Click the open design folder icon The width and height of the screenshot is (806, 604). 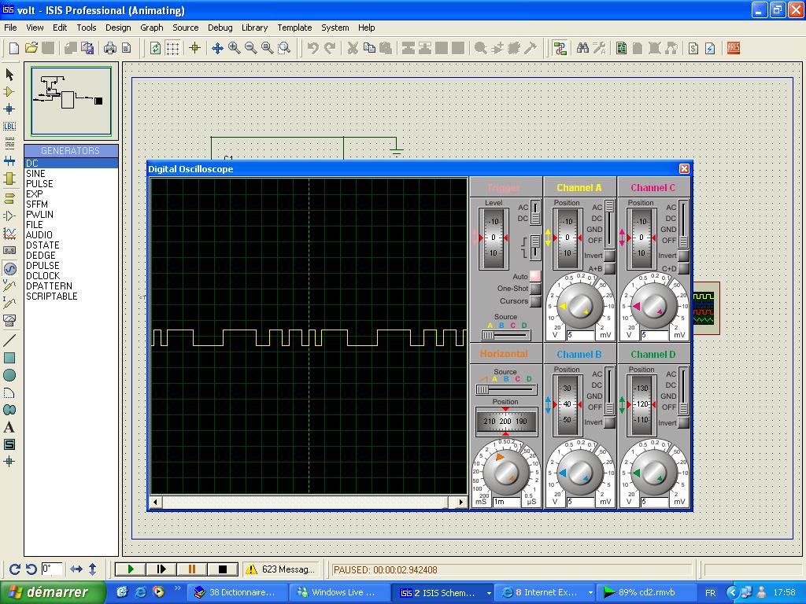point(31,48)
